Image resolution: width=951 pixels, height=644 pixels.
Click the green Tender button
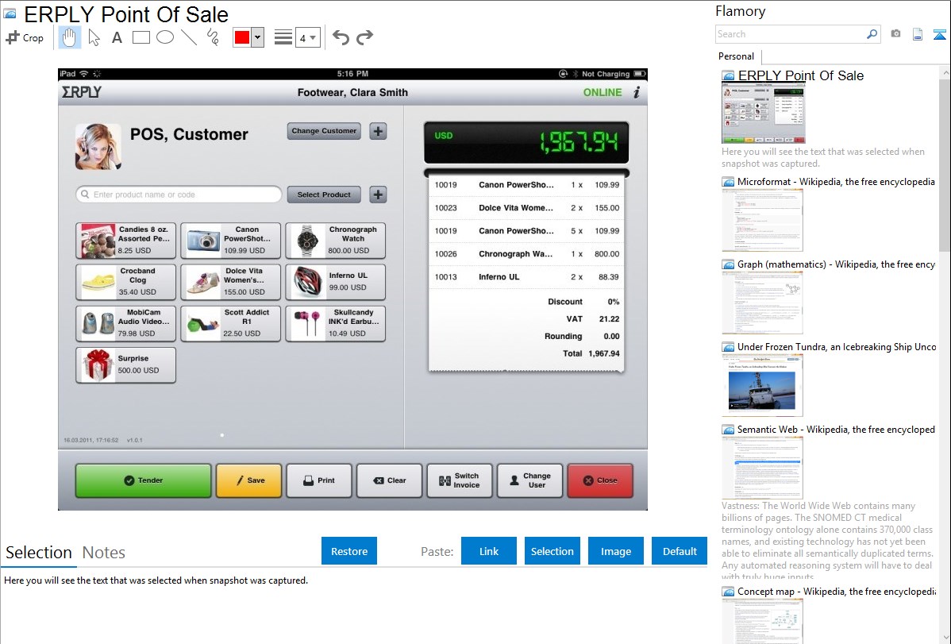coord(143,480)
